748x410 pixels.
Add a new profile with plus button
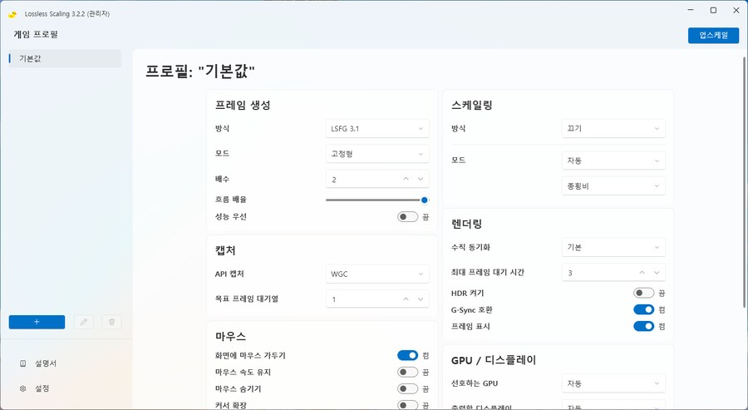point(37,322)
